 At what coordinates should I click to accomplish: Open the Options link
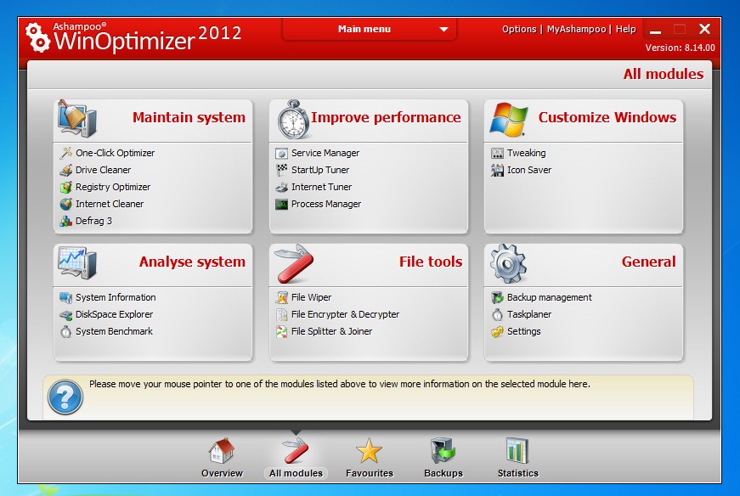(x=519, y=29)
